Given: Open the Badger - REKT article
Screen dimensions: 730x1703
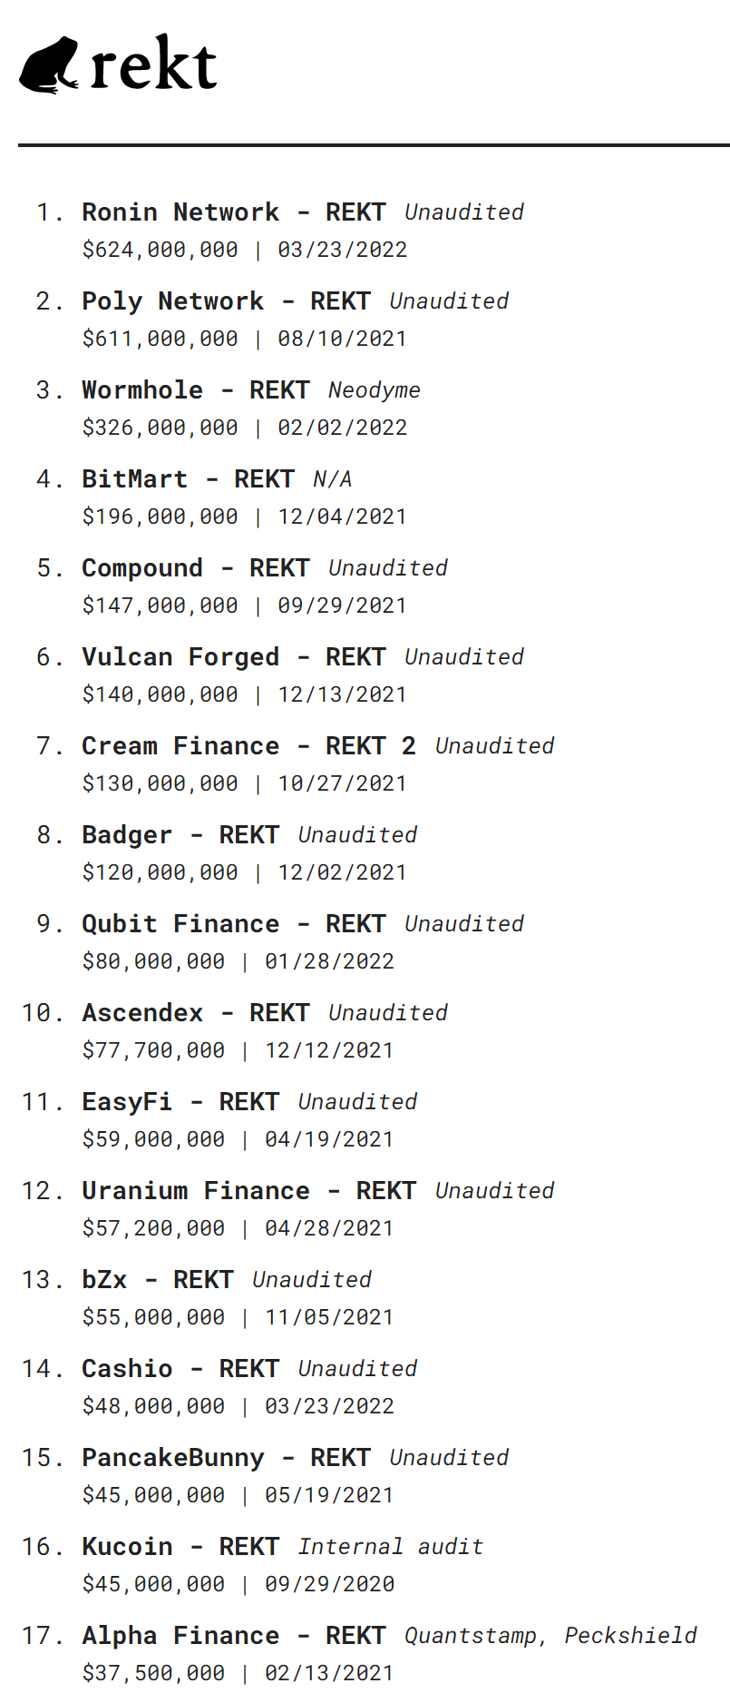Looking at the screenshot, I should [180, 834].
